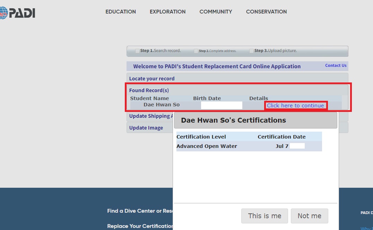The height and width of the screenshot is (230, 373).
Task: Click the Find a Dive Center footer link
Action: [x=140, y=211]
